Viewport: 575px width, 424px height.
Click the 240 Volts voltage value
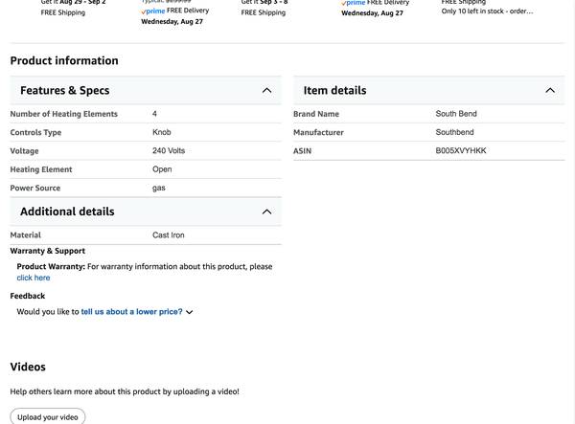(x=169, y=151)
